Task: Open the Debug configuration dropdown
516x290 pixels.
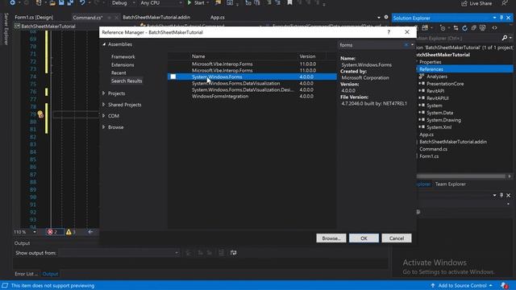Action: (123, 3)
